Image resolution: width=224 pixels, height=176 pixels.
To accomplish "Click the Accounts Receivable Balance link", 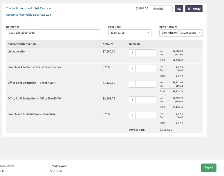I will (x=28, y=14).
